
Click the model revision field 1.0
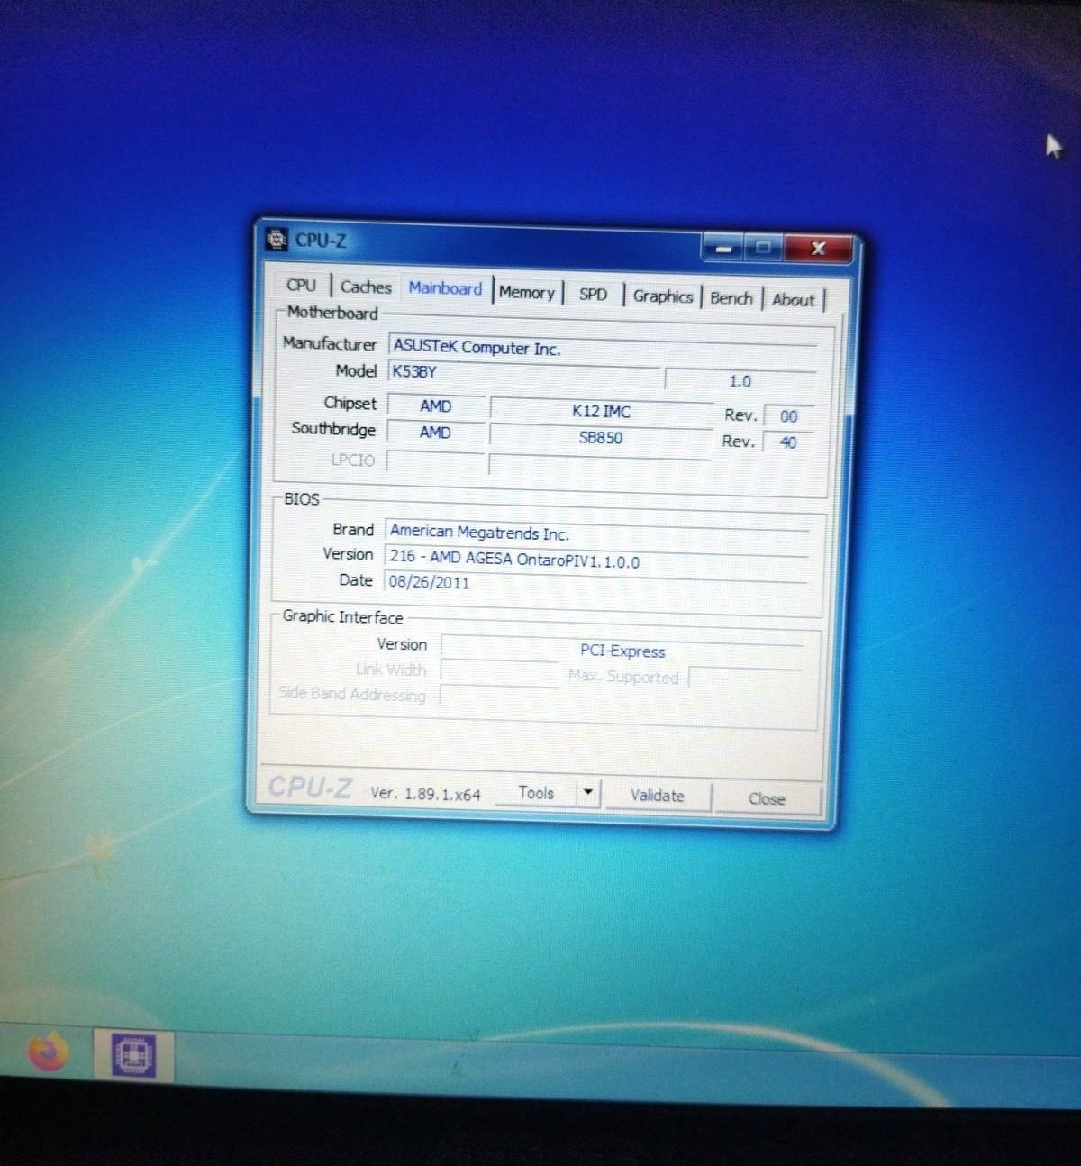click(740, 381)
